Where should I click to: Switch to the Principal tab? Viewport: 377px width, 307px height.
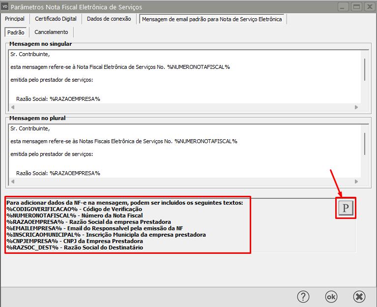pos(15,19)
